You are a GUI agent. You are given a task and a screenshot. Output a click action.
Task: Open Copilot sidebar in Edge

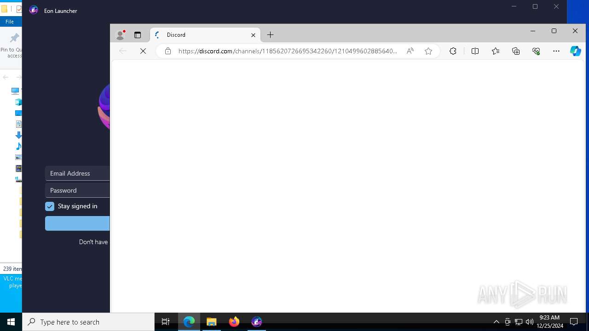pos(576,51)
